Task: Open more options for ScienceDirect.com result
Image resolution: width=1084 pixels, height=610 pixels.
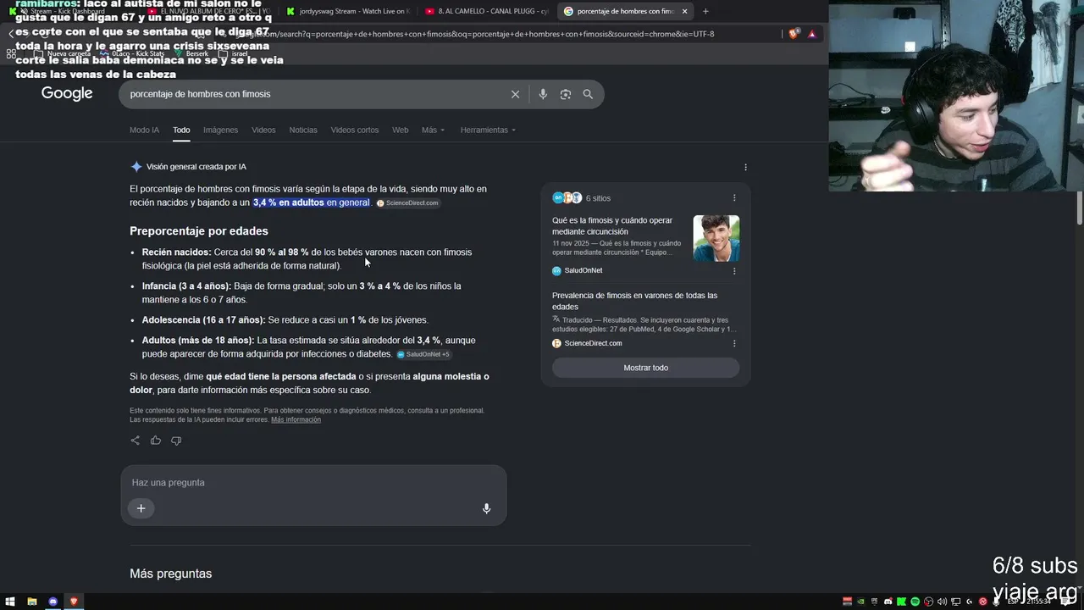Action: [734, 344]
